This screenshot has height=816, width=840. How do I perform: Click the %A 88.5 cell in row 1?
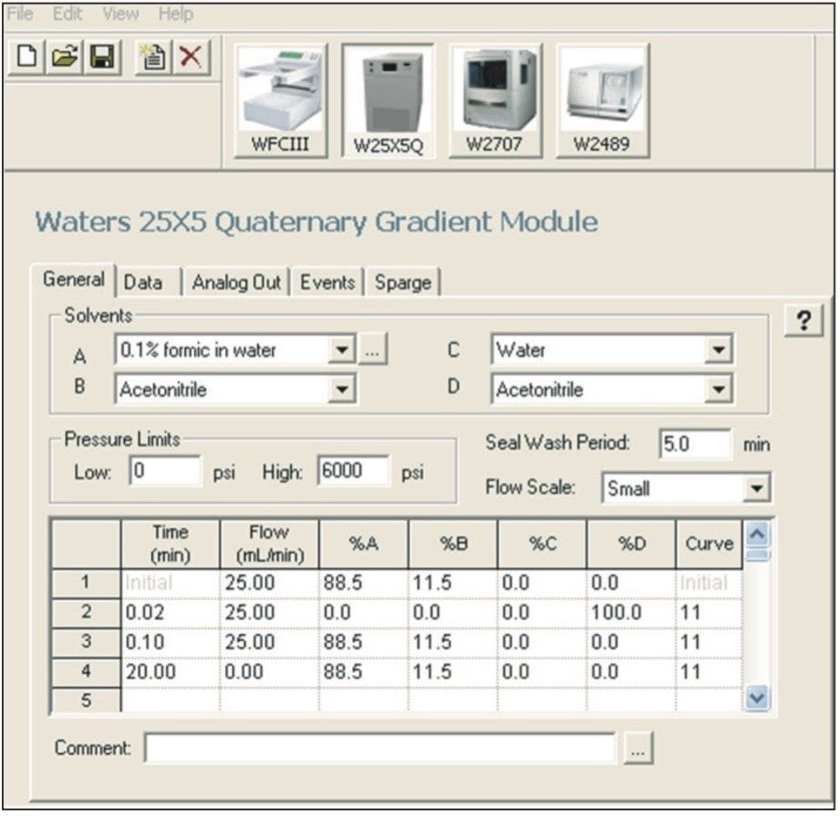(x=364, y=583)
